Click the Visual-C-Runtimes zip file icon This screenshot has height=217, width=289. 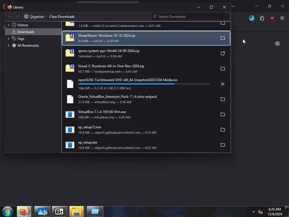70,68
